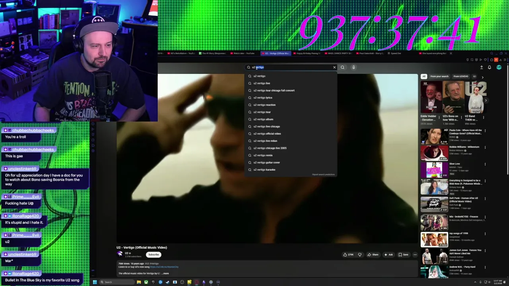Click the Ask button below video

(x=389, y=255)
